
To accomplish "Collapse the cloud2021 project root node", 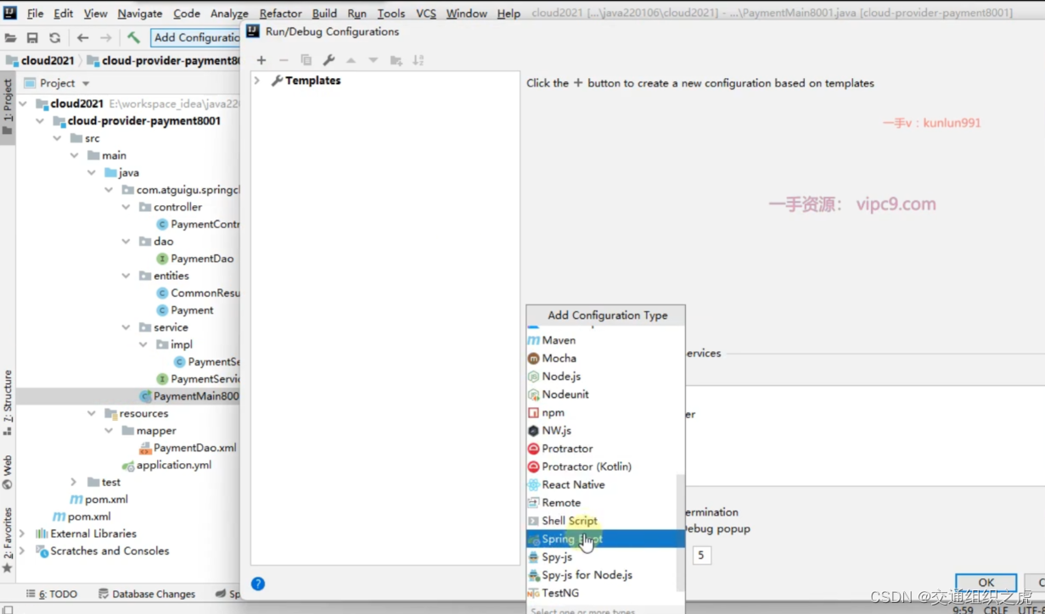I will tap(23, 103).
